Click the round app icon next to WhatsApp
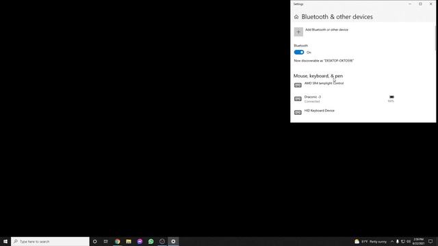The height and width of the screenshot is (246, 438). [x=162, y=241]
